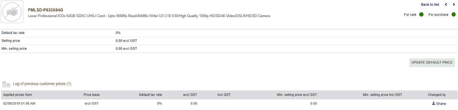Click the user icon next to Shane

(x=433, y=103)
